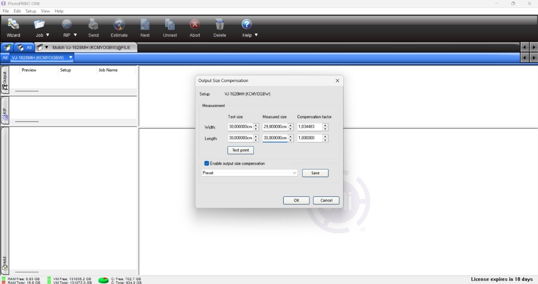Screen dimensions: 538x284
Task: Select the Mutoh VJ-1628MH setup tab
Action: (86, 48)
